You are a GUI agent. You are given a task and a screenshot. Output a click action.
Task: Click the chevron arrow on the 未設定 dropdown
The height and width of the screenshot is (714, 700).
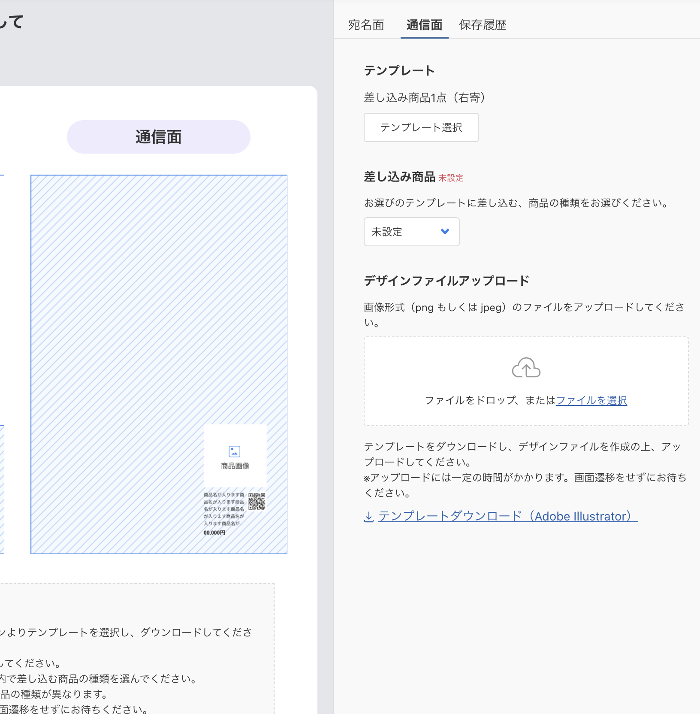point(445,232)
